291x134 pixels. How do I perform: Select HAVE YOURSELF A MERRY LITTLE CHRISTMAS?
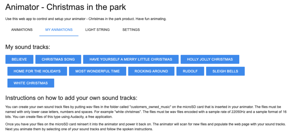coord(131,59)
